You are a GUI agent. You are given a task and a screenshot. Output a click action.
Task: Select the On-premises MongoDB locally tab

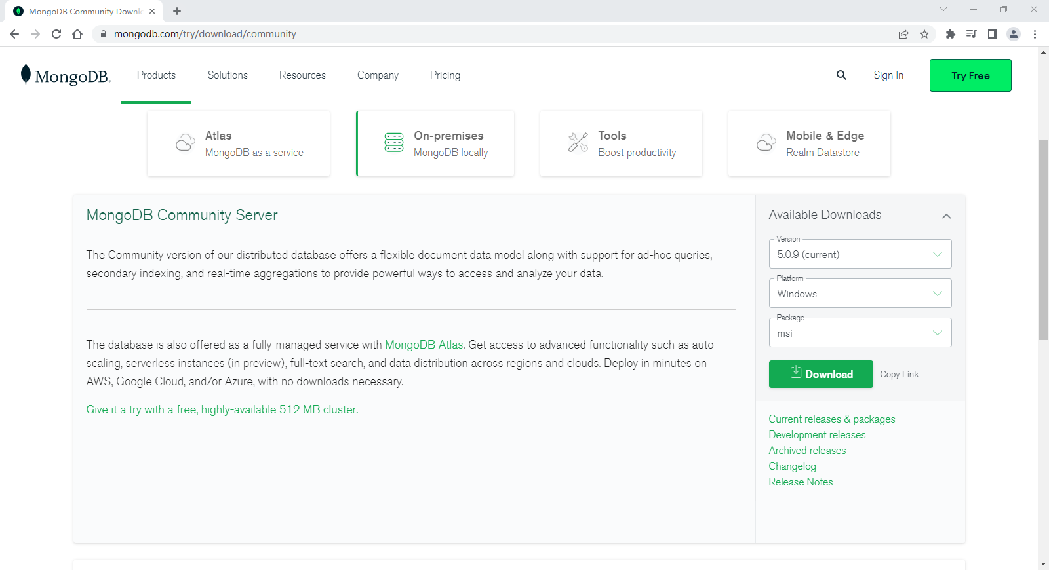pyautogui.click(x=435, y=143)
